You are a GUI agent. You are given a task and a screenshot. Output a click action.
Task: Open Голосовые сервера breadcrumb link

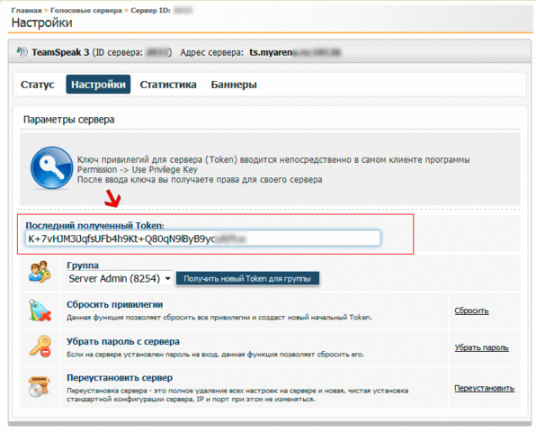click(86, 10)
